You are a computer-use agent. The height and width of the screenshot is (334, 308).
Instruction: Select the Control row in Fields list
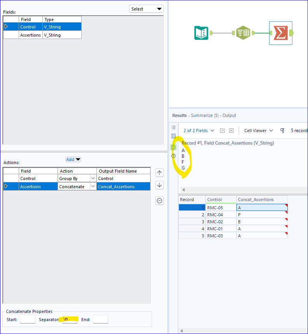click(x=42, y=27)
